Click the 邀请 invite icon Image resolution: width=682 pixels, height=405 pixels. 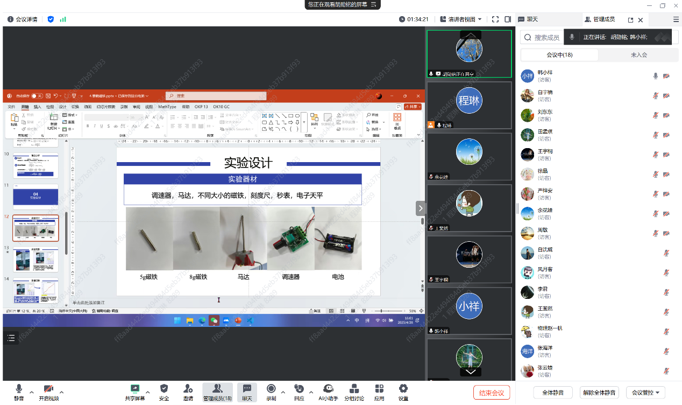click(x=188, y=389)
